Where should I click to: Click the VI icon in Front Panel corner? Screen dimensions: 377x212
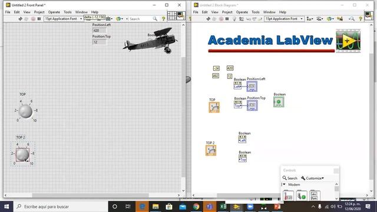tap(181, 16)
